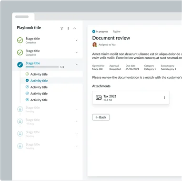Click the 1/4 progress count
This screenshot has width=182, height=181.
62,67
